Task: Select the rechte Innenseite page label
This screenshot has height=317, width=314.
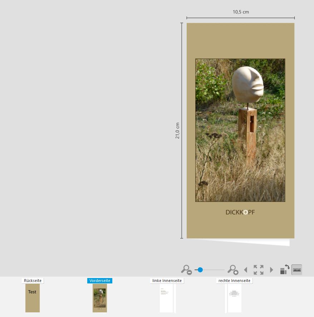Action: (x=234, y=281)
